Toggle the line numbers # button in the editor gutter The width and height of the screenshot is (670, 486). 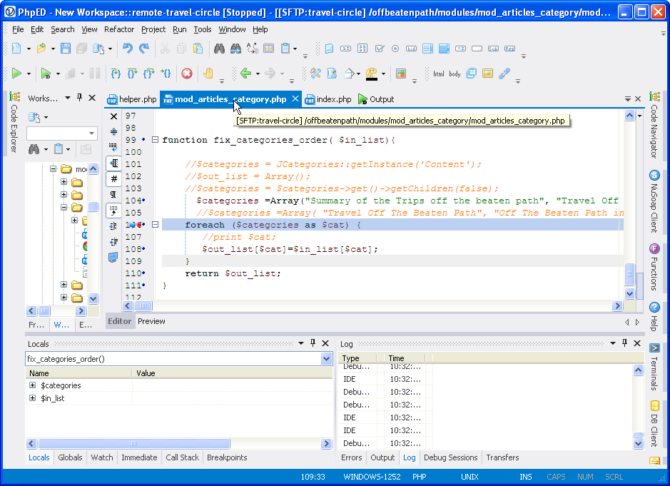pos(113,179)
